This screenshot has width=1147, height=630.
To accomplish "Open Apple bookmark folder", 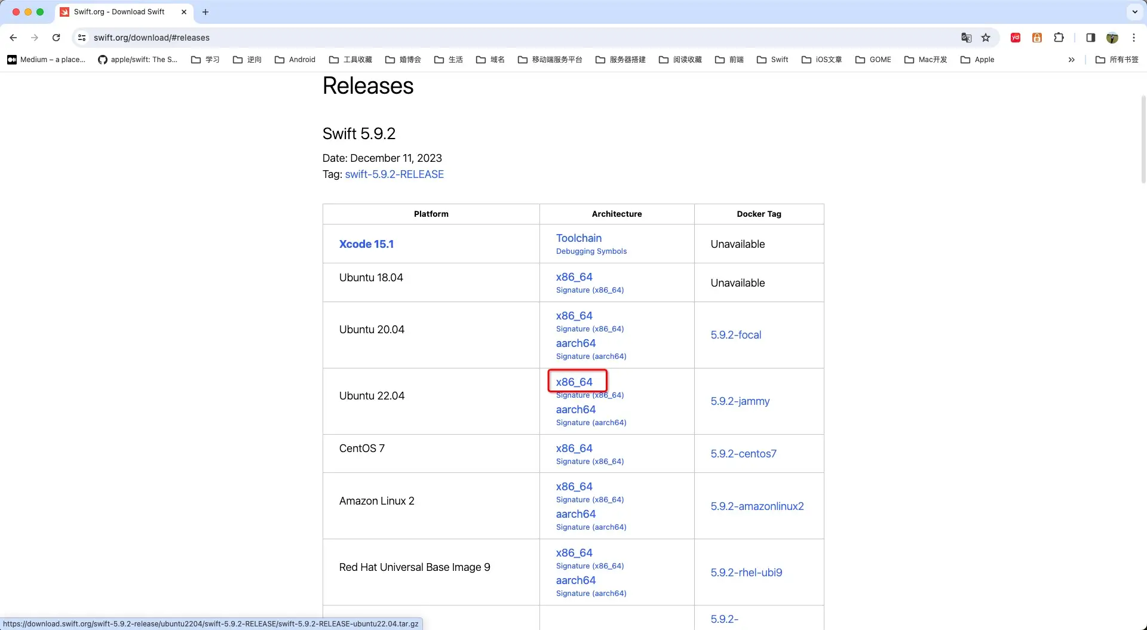I will pos(977,60).
